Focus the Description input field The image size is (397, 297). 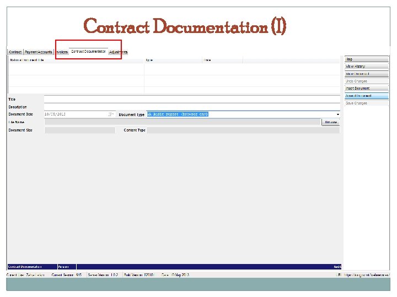coord(192,107)
